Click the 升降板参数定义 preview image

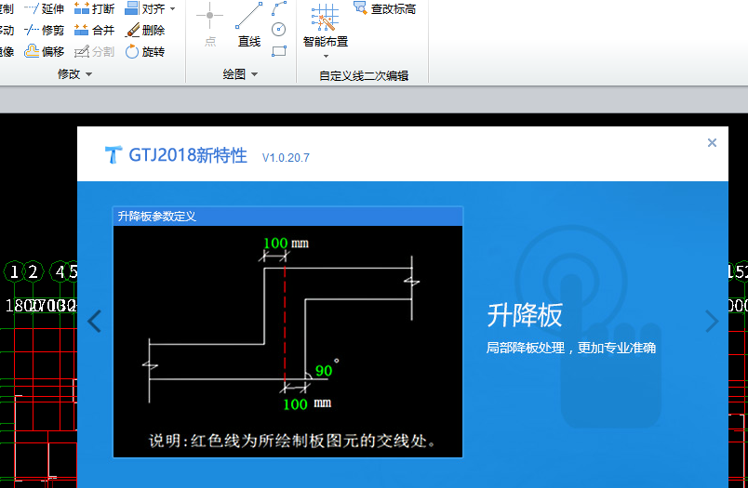(x=287, y=333)
